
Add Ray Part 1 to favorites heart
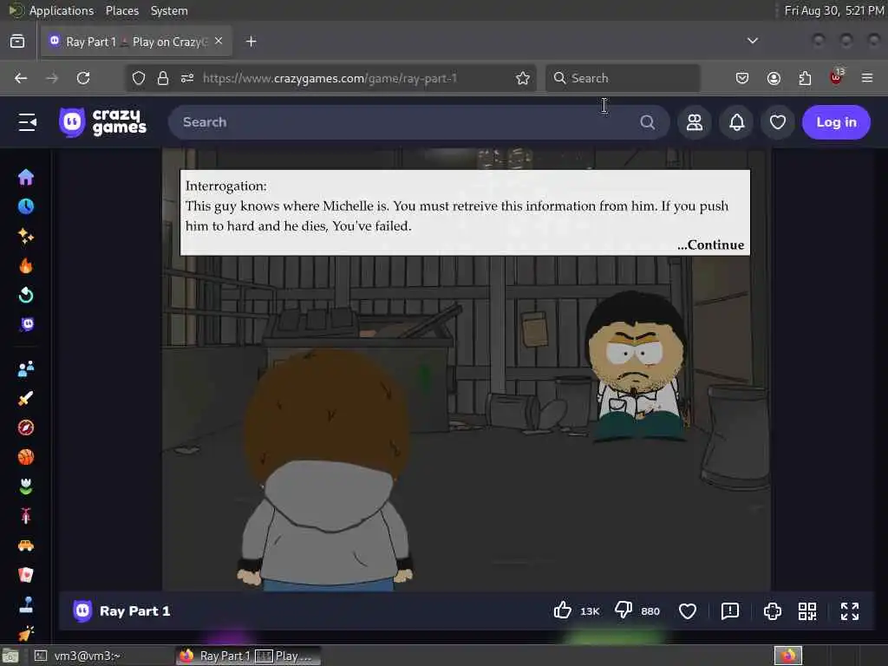(x=688, y=611)
